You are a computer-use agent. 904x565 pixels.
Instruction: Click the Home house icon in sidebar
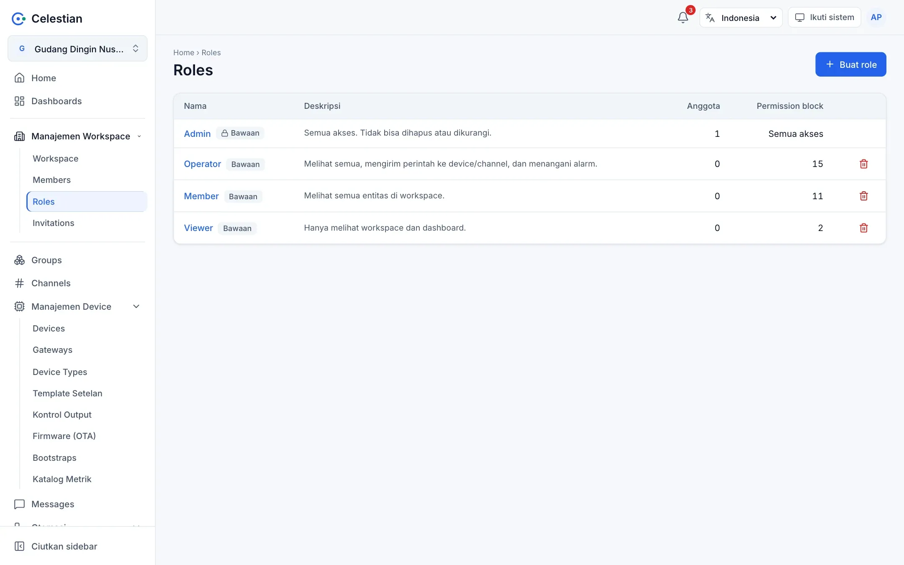click(19, 78)
